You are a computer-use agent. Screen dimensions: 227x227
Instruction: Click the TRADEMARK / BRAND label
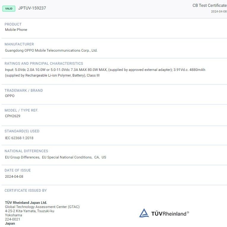[24, 91]
